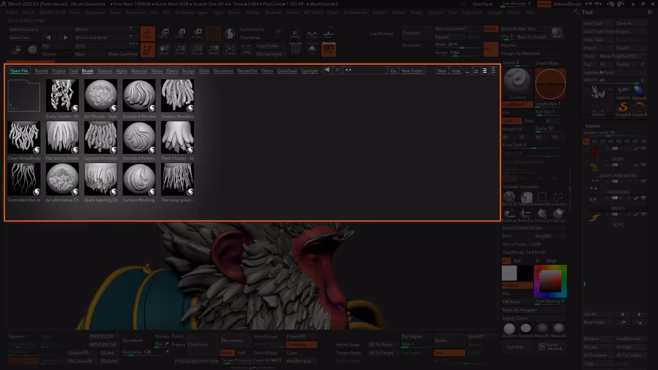Click the Scroll canvas icon

pyautogui.click(x=164, y=50)
